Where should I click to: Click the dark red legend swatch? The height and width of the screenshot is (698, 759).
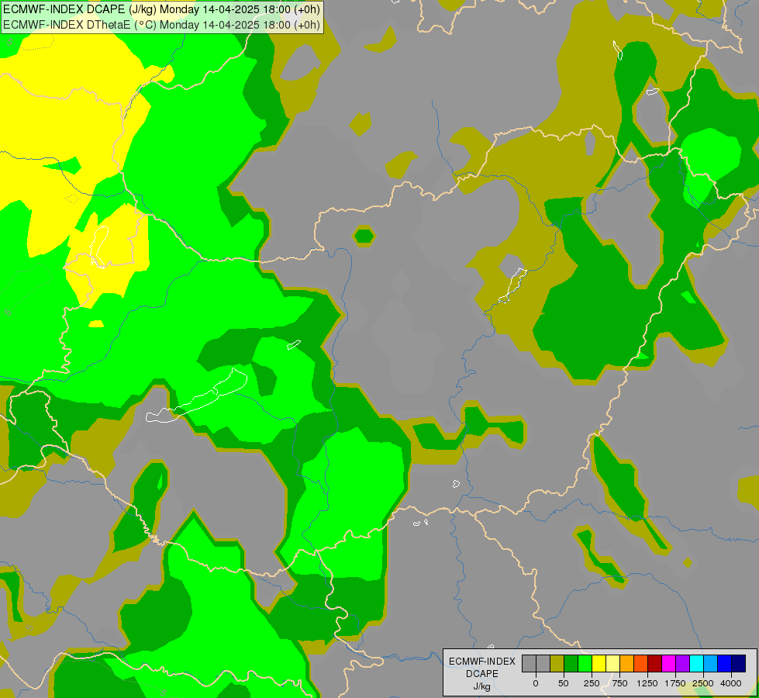click(655, 663)
